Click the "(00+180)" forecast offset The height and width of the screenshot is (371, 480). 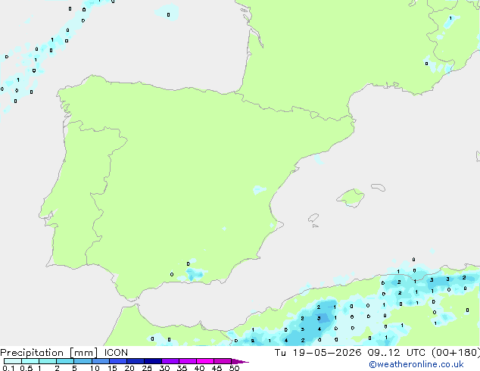click(456, 353)
